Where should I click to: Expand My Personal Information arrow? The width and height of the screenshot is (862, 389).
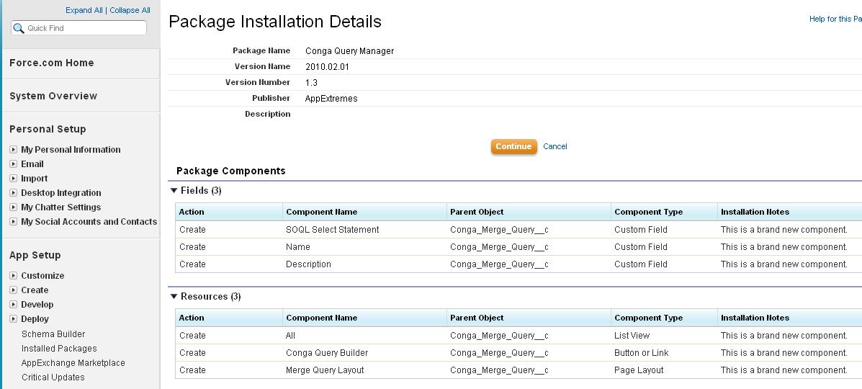pyautogui.click(x=14, y=150)
